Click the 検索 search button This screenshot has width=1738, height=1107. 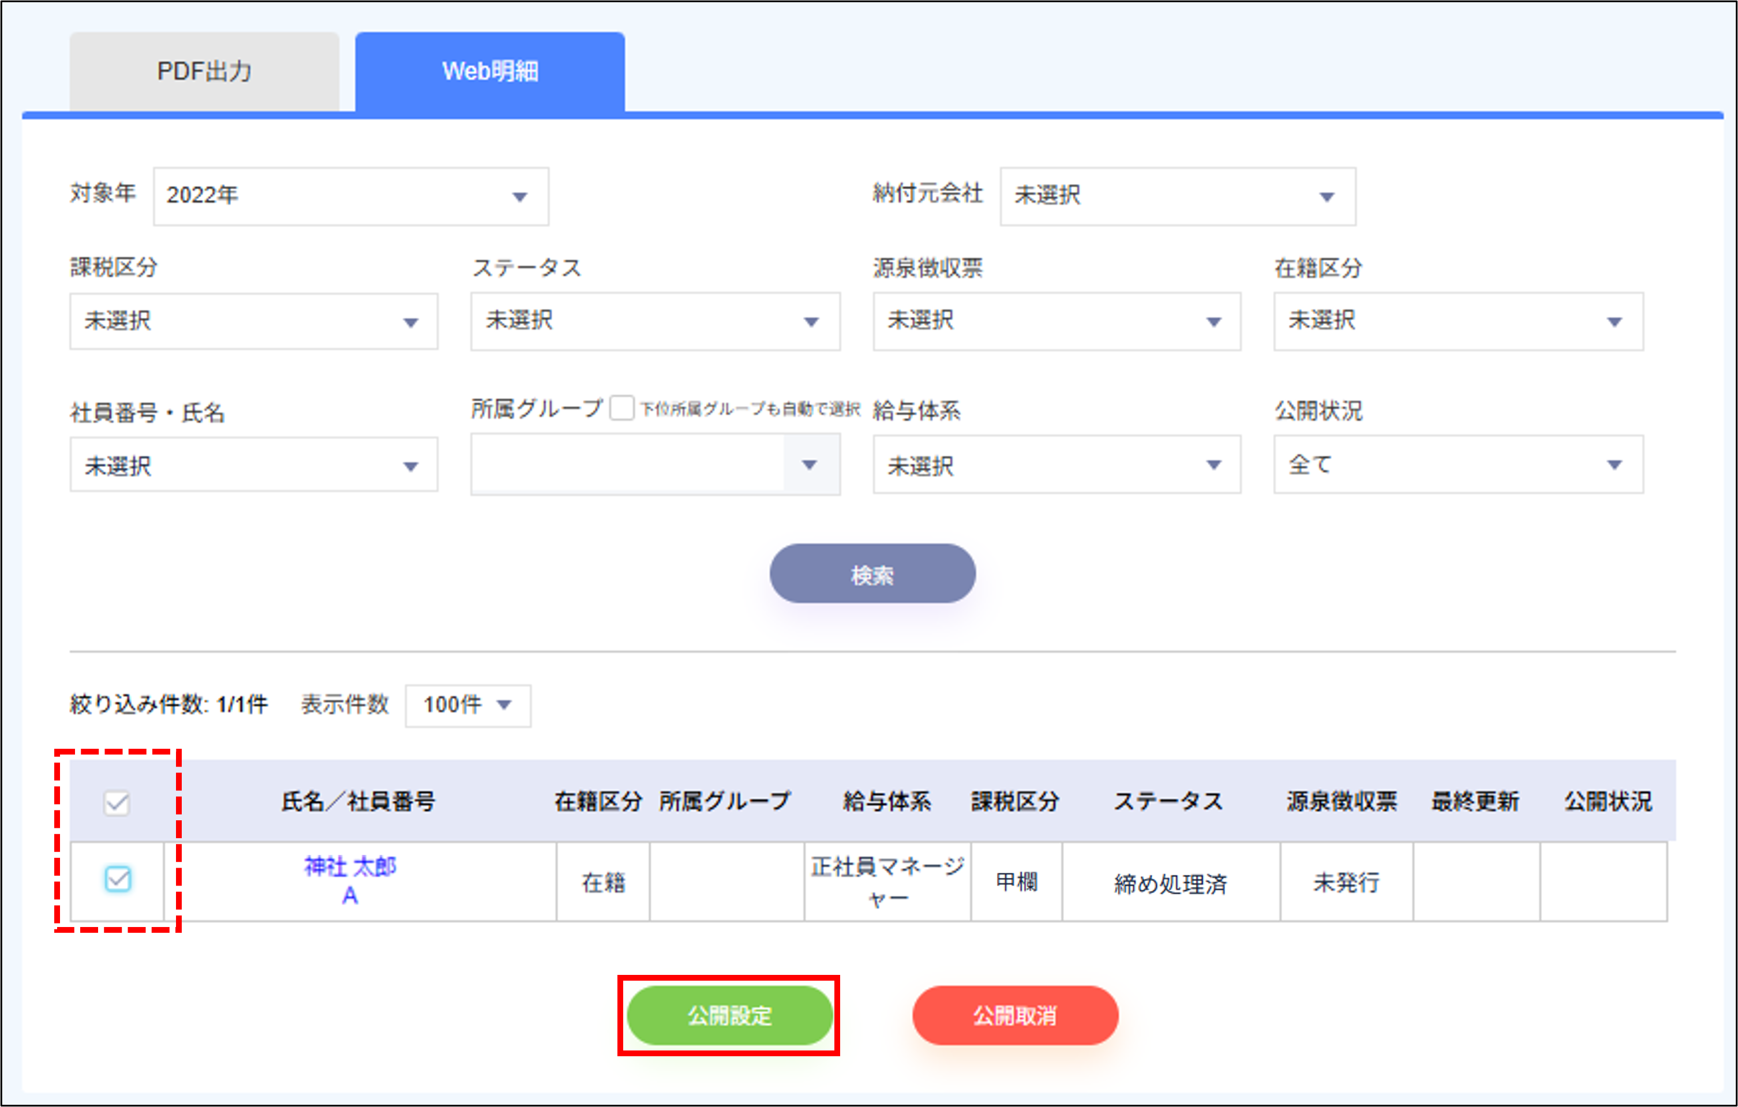[871, 572]
